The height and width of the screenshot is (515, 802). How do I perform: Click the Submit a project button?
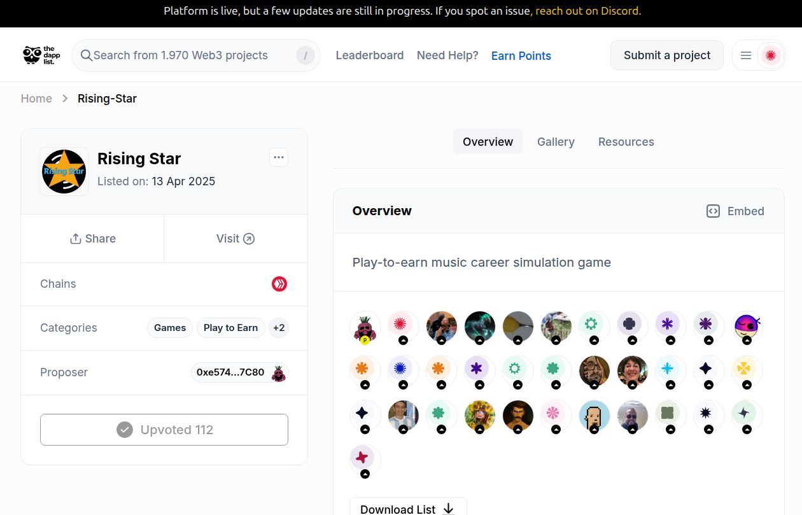(x=667, y=55)
